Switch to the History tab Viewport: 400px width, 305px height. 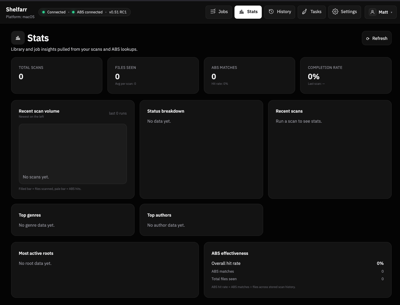280,12
